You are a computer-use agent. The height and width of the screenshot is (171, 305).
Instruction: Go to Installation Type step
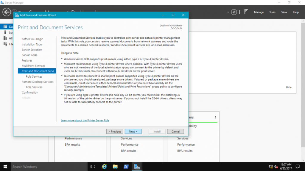(x=32, y=45)
